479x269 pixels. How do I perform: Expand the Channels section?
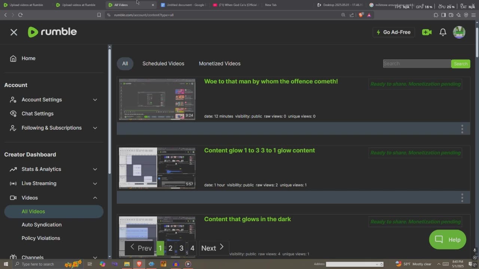click(x=95, y=257)
